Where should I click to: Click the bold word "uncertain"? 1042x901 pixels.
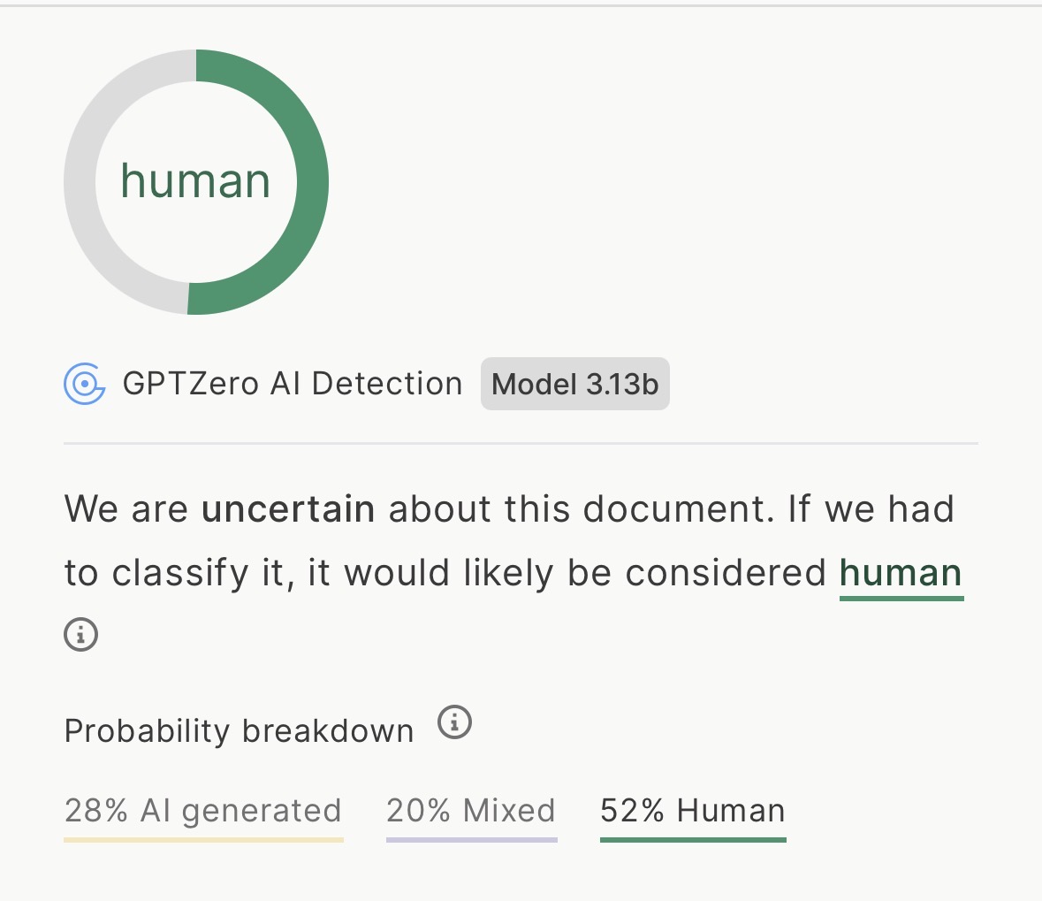pos(288,509)
